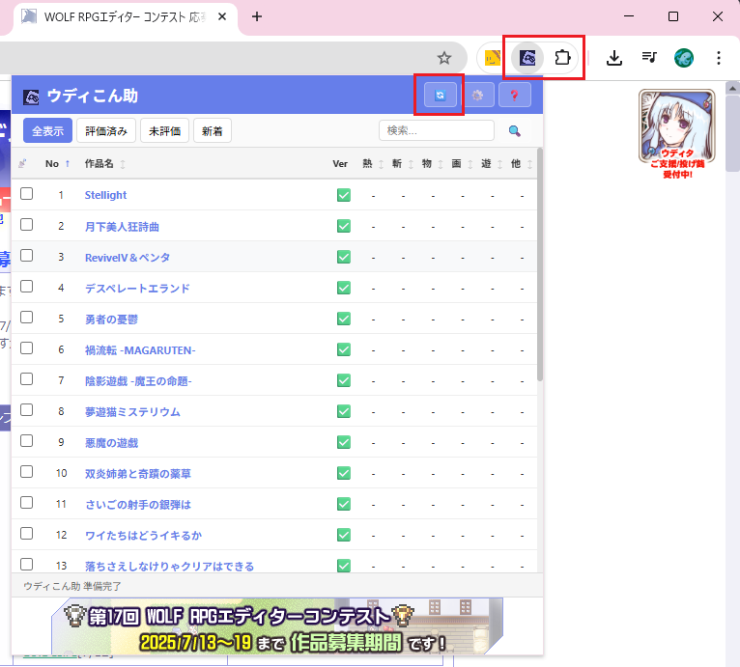Click the ウディこん助 logo icon in header
The width and height of the screenshot is (740, 667).
click(31, 97)
